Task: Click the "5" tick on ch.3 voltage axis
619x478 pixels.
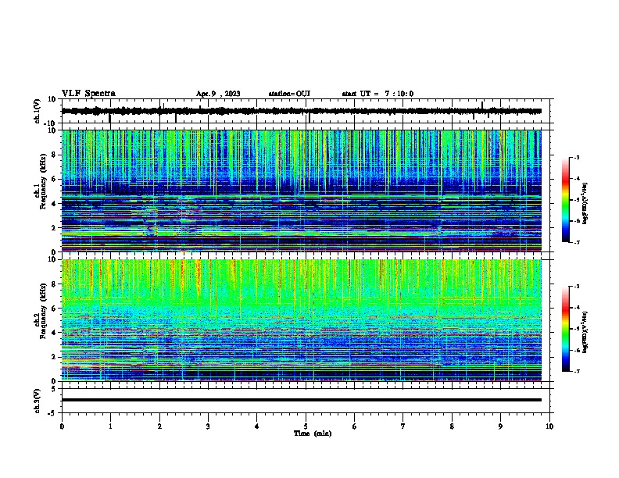Action: coord(54,389)
